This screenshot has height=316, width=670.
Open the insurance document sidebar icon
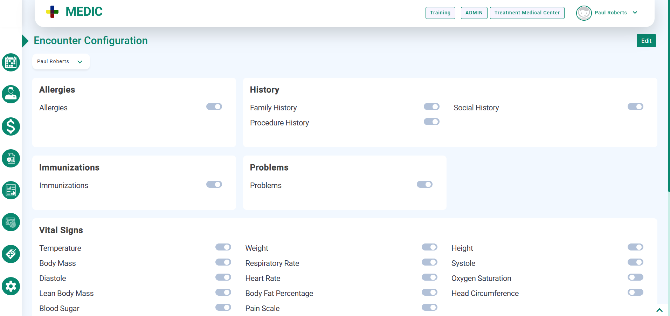(x=11, y=158)
